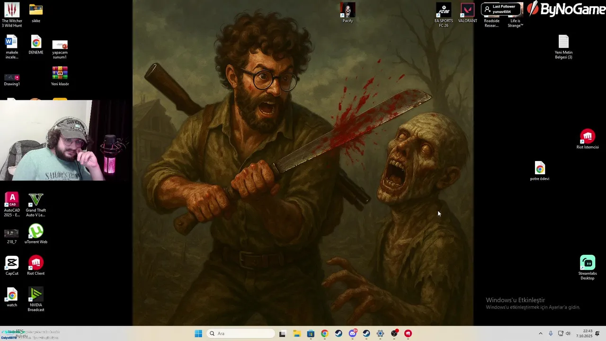
Task: Open Google Chrome from the taskbar
Action: tap(324, 333)
